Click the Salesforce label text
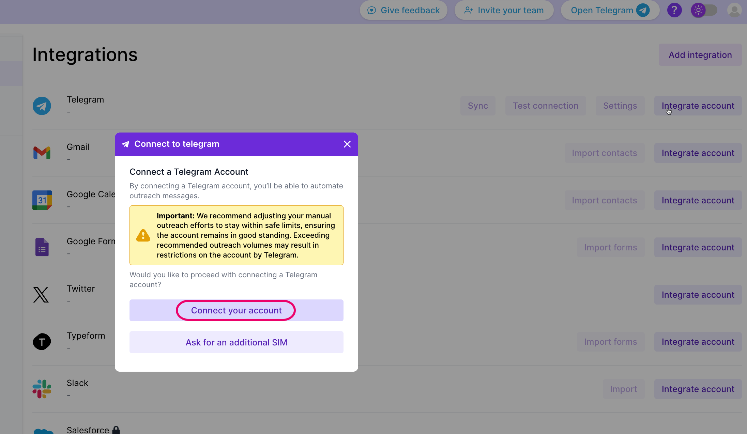Screen dimensions: 747x434 88,430
